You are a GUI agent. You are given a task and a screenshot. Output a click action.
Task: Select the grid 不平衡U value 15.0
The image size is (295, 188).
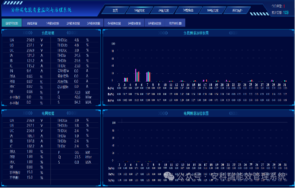click(x=30, y=172)
